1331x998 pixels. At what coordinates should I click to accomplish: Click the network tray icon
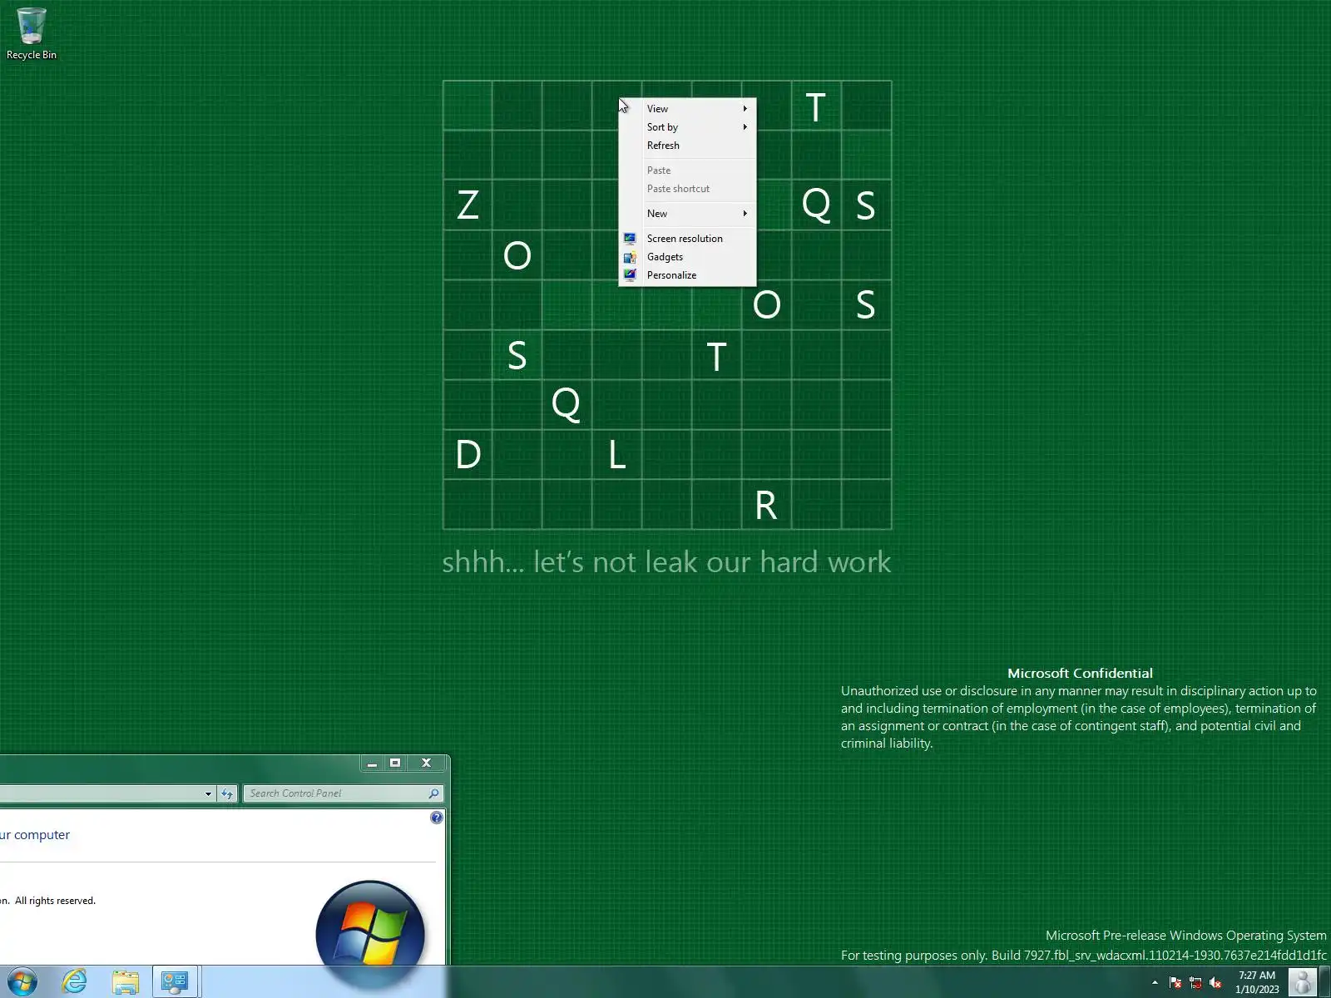point(1195,983)
